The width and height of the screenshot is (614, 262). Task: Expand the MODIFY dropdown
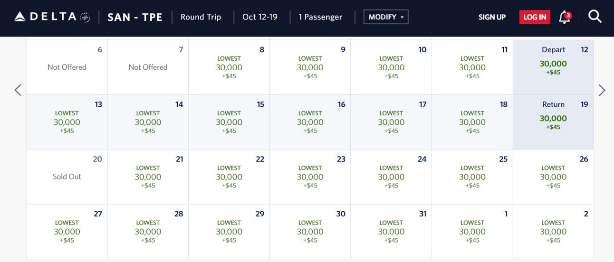pyautogui.click(x=386, y=17)
